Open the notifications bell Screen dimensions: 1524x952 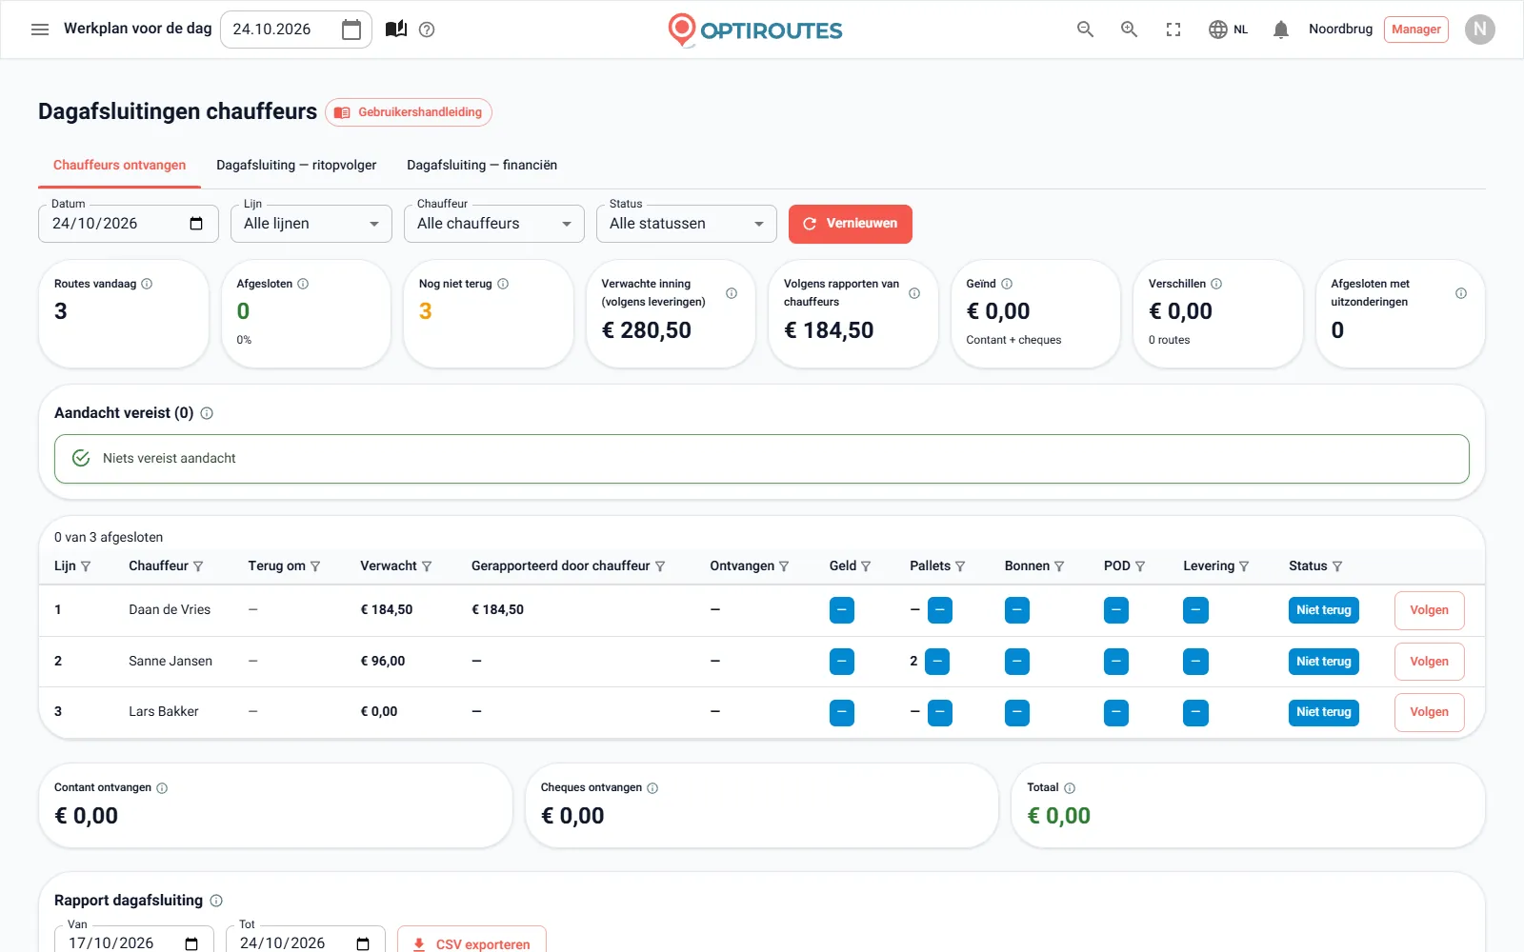pos(1281,30)
